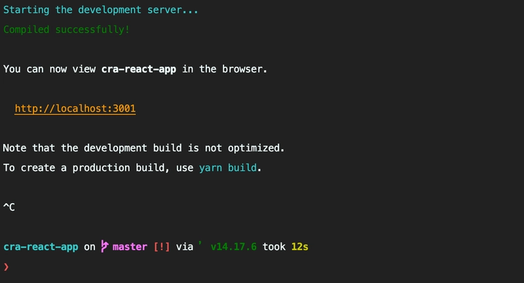The image size is (524, 283).
Task: Open the http://localhost:3001 link
Action: click(75, 109)
